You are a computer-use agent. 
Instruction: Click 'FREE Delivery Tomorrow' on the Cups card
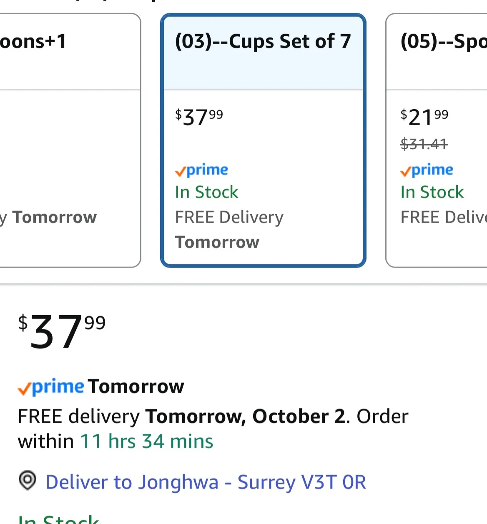pyautogui.click(x=229, y=217)
